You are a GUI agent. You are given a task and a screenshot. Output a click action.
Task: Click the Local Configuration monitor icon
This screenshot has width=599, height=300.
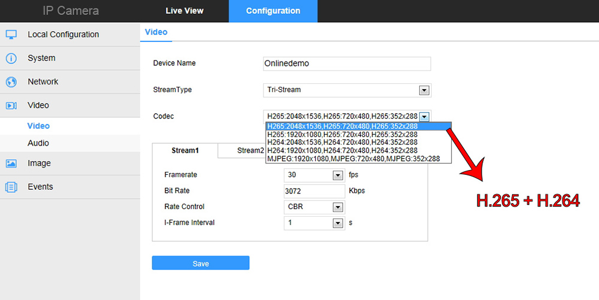point(11,35)
